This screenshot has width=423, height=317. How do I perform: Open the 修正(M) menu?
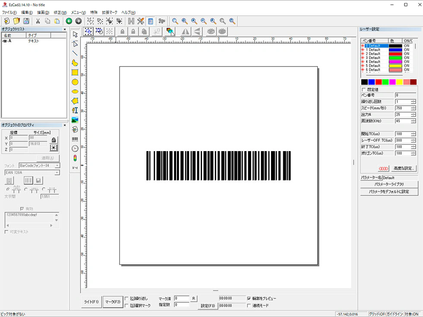[x=60, y=13]
